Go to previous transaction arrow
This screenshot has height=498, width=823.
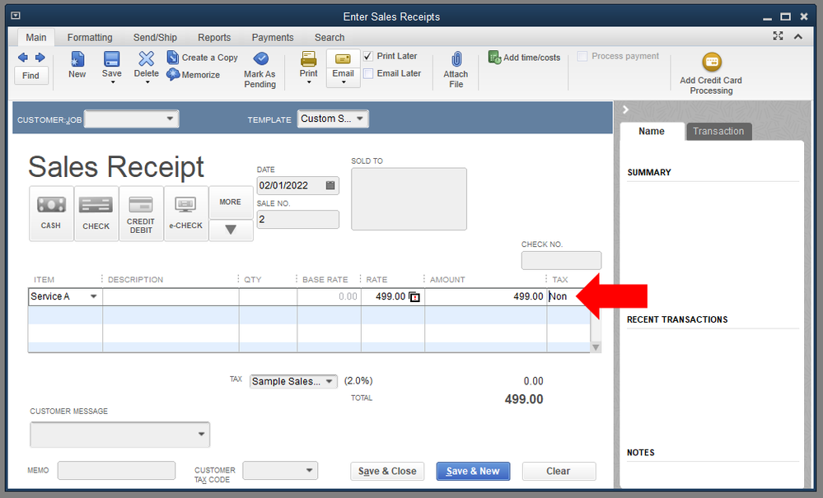pyautogui.click(x=22, y=57)
